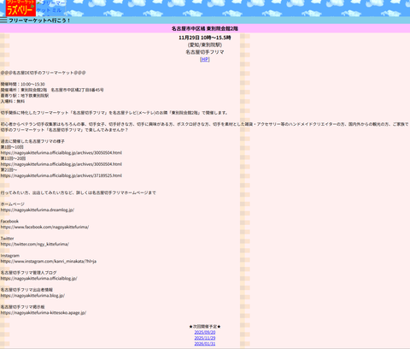The height and width of the screenshot is (349, 410).
Task: Click the フリーマーケットへ行こう！ header text
Action: (39, 21)
